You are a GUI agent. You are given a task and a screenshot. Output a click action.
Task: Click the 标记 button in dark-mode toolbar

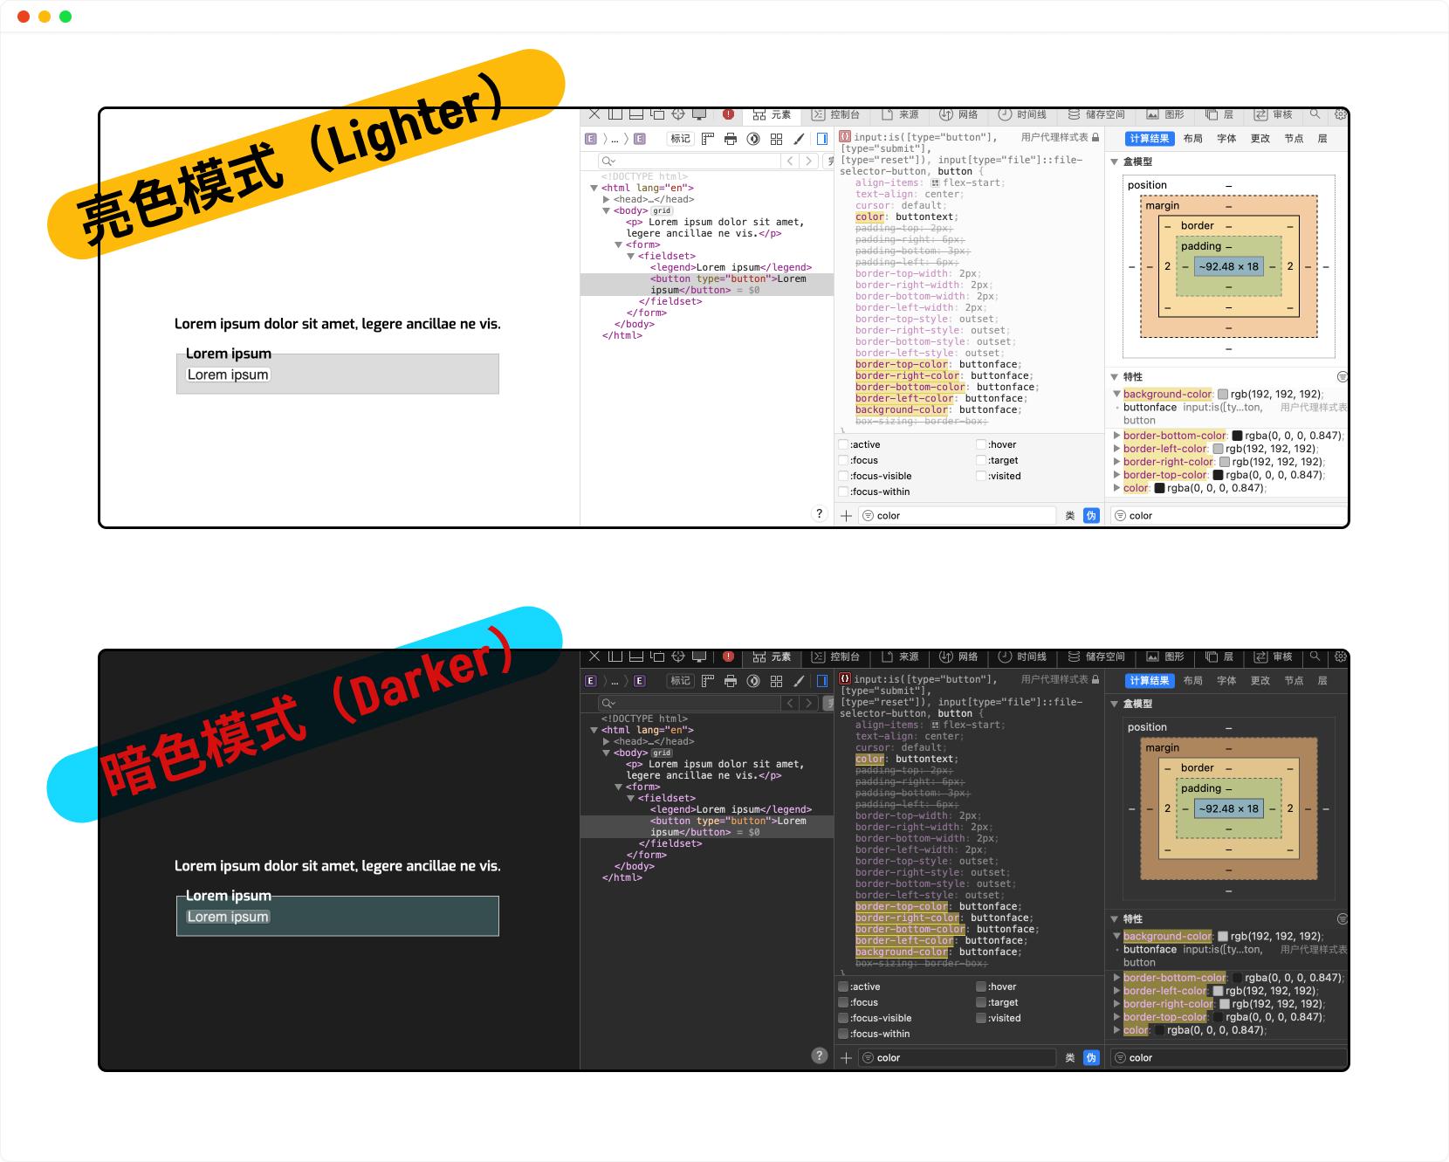tap(680, 681)
